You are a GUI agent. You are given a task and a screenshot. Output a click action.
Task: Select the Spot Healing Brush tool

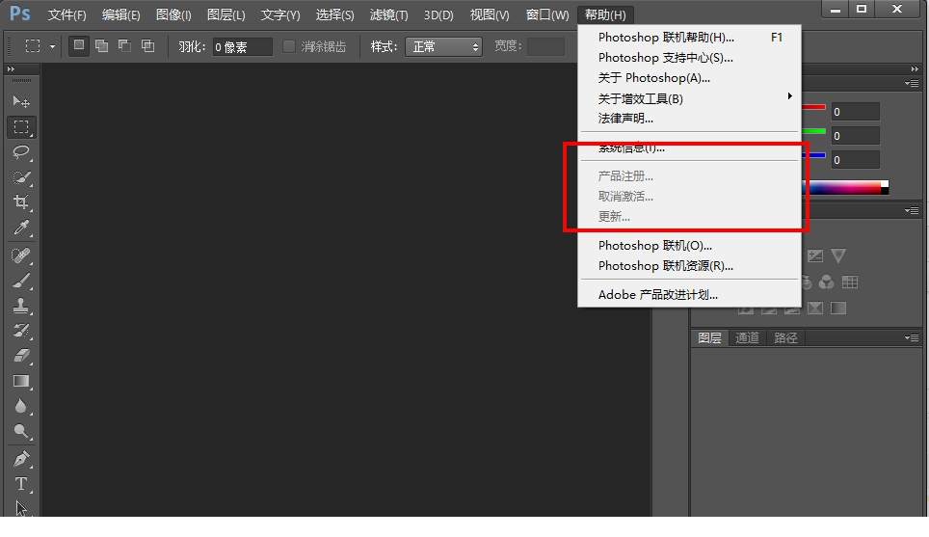(x=21, y=255)
